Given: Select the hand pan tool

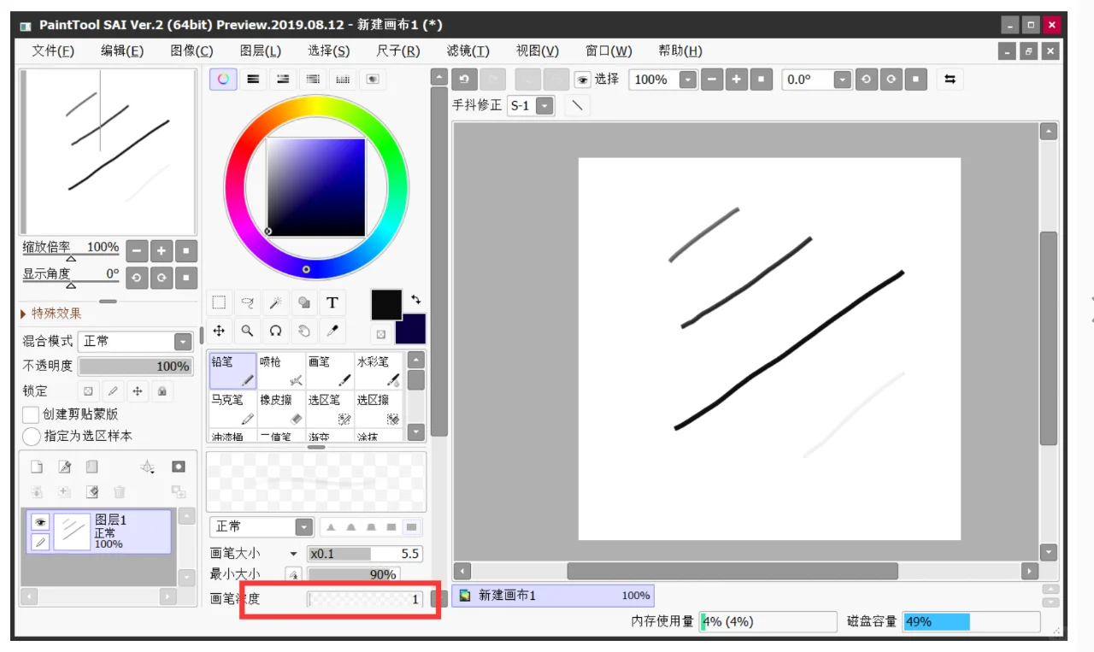Looking at the screenshot, I should [x=304, y=331].
